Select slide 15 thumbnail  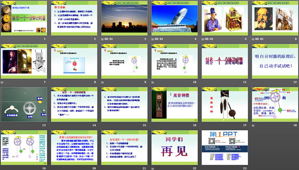[x=124, y=104]
